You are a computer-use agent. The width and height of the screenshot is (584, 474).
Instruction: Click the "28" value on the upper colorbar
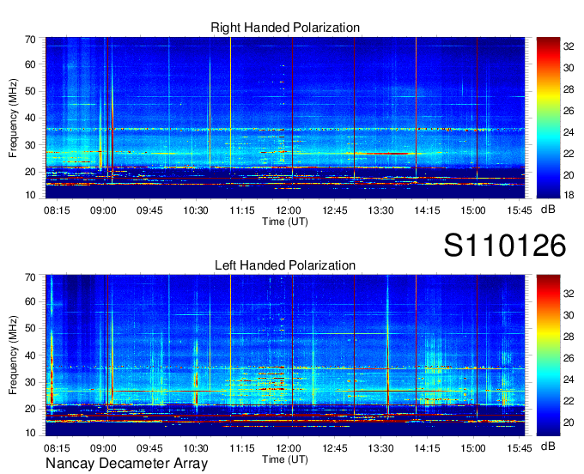point(569,89)
